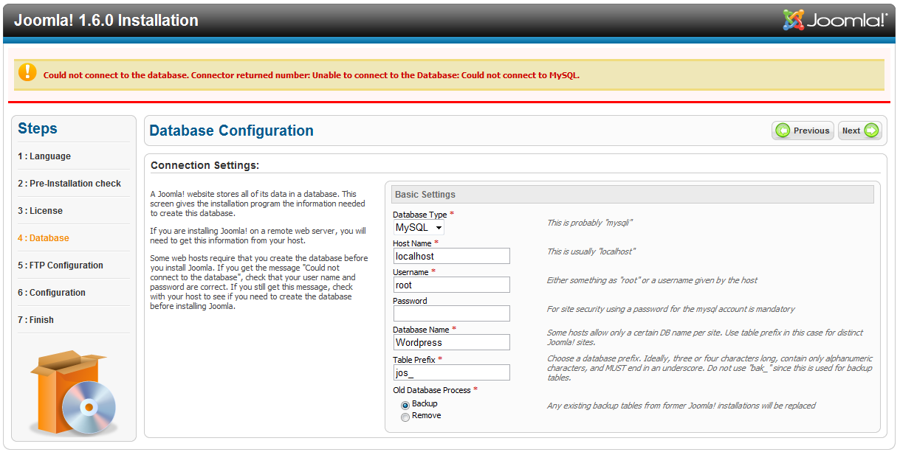Select step 4: Database

(44, 238)
